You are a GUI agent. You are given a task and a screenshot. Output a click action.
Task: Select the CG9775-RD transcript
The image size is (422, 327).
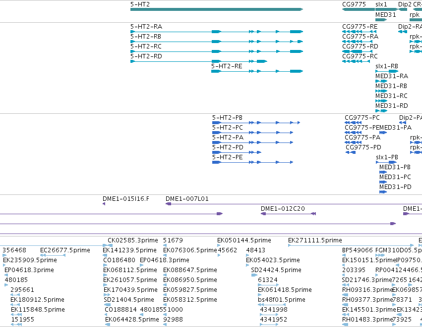coord(358,51)
